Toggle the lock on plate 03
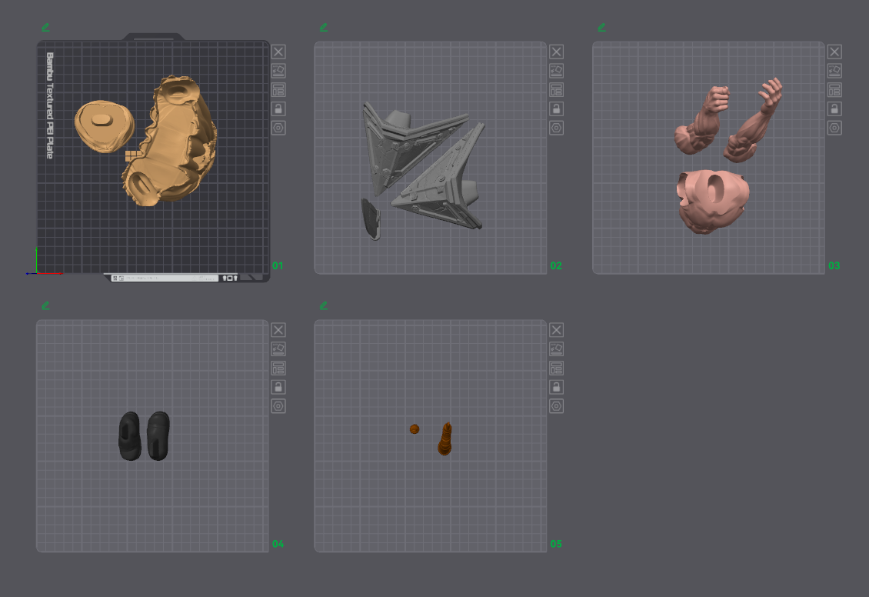 click(834, 108)
